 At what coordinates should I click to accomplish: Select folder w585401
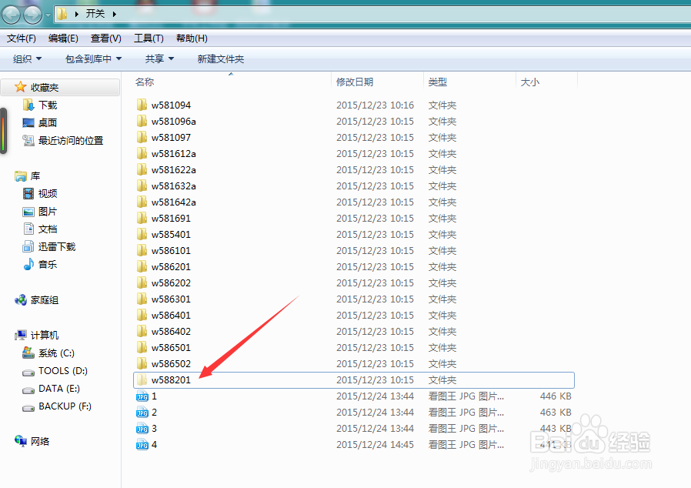[171, 235]
